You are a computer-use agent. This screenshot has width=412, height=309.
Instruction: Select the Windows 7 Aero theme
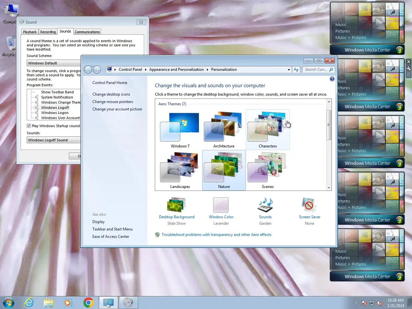(x=180, y=130)
